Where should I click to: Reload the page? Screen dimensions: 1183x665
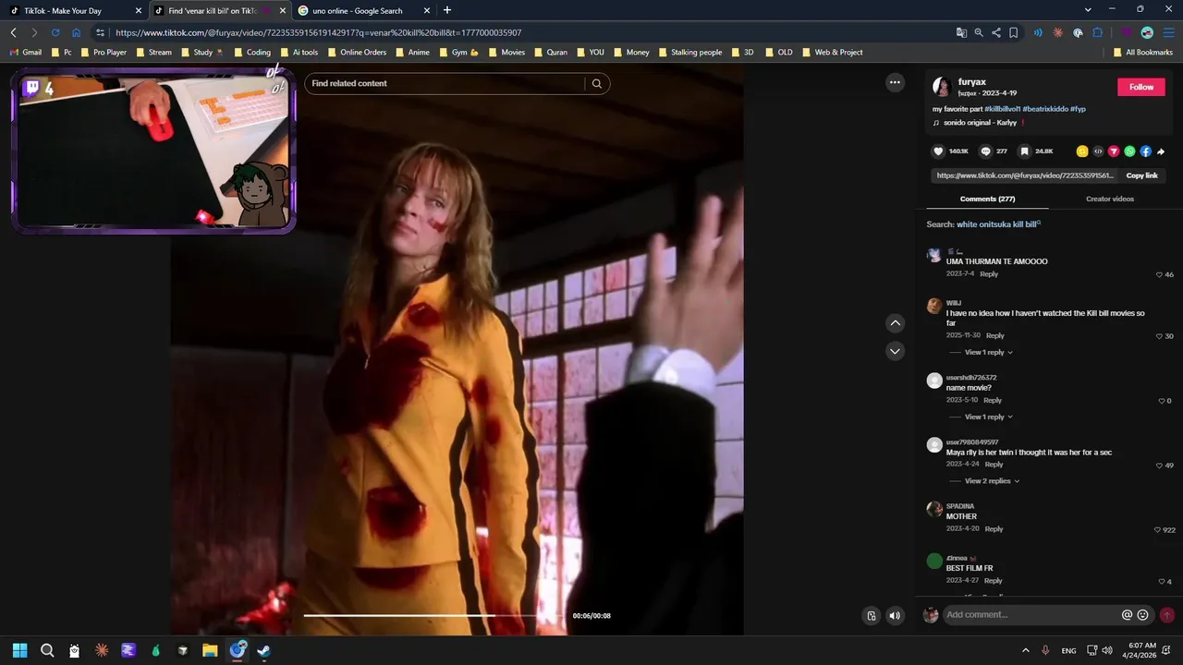pyautogui.click(x=55, y=32)
